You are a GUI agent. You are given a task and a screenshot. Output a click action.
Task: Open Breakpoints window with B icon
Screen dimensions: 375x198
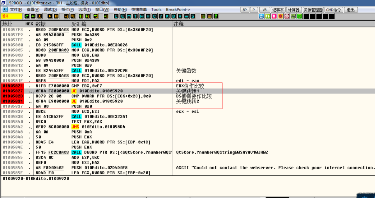pyautogui.click(x=174, y=16)
